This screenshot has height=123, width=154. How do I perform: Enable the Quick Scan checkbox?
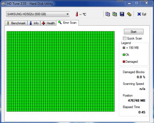coord(125,38)
